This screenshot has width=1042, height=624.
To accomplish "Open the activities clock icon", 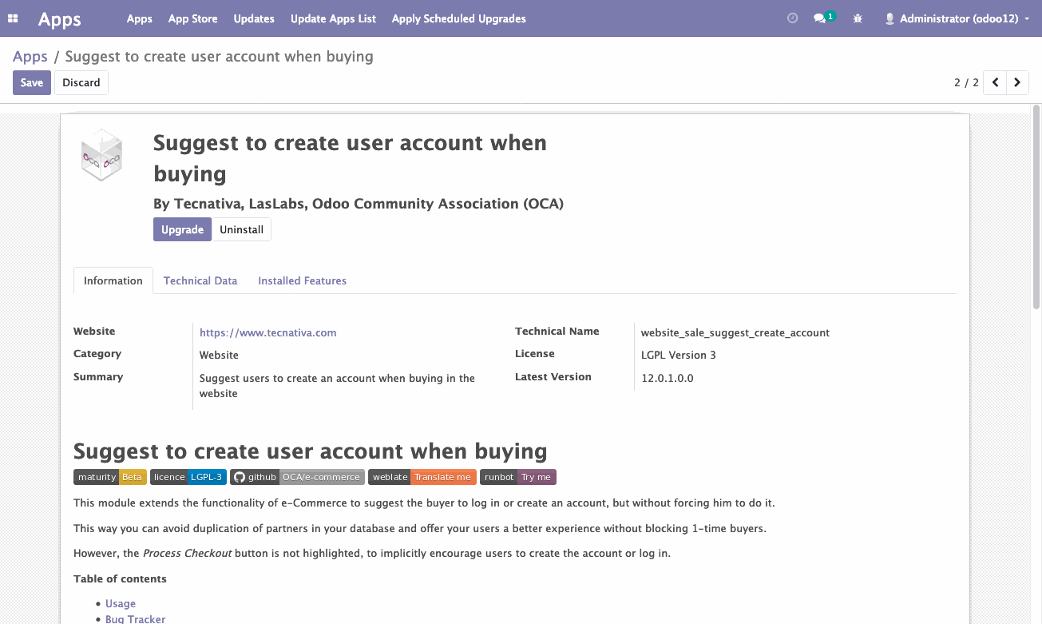I will [x=792, y=18].
